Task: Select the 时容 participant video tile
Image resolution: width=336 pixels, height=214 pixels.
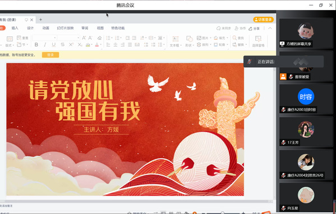Action: tap(306, 99)
